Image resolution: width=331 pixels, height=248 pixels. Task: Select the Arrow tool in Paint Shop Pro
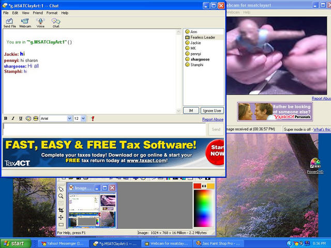pyautogui.click(x=61, y=189)
